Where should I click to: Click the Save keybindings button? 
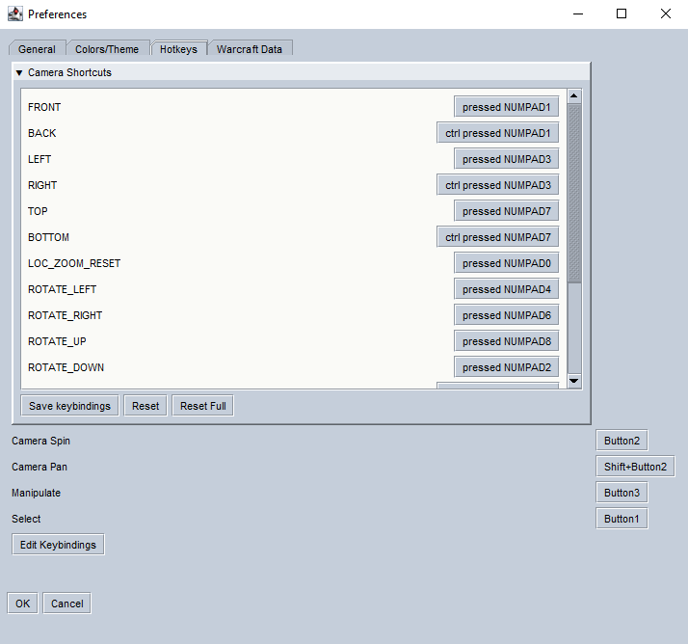[69, 406]
